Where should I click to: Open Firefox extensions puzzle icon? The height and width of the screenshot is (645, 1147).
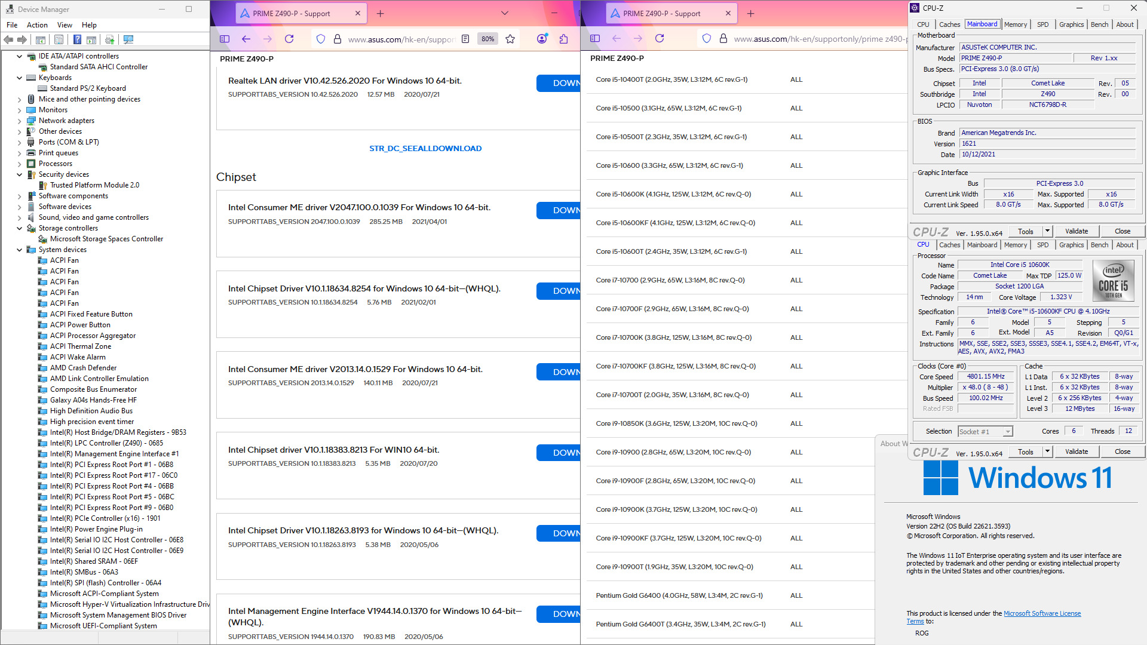point(563,39)
